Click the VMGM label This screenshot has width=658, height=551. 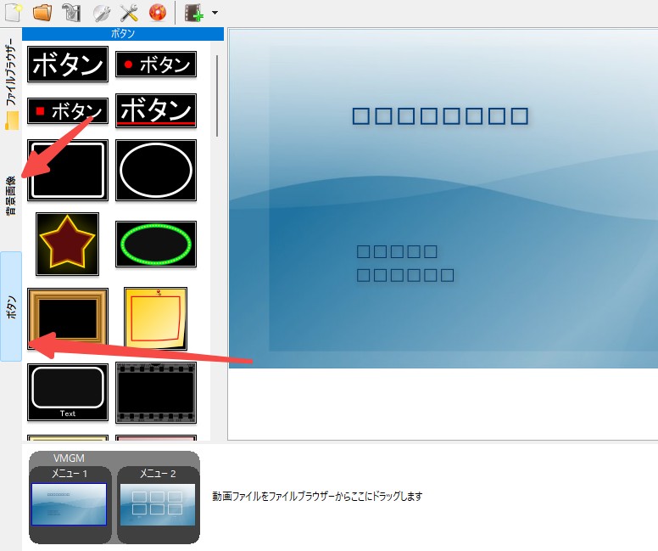[69, 458]
